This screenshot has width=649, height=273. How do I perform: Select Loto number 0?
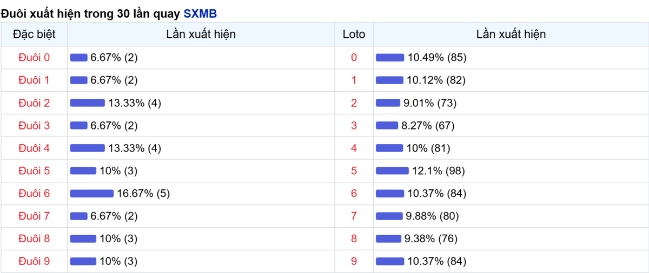pos(354,58)
